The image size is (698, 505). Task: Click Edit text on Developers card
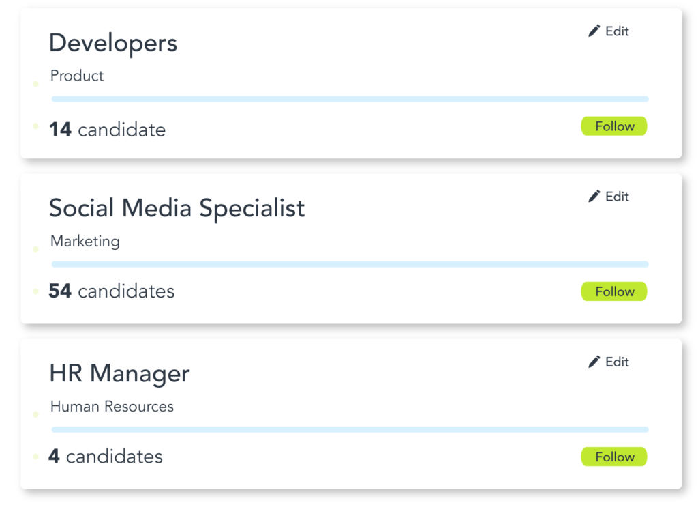pyautogui.click(x=617, y=31)
